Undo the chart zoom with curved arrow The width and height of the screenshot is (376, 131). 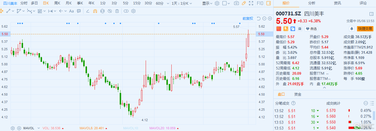(x=259, y=19)
